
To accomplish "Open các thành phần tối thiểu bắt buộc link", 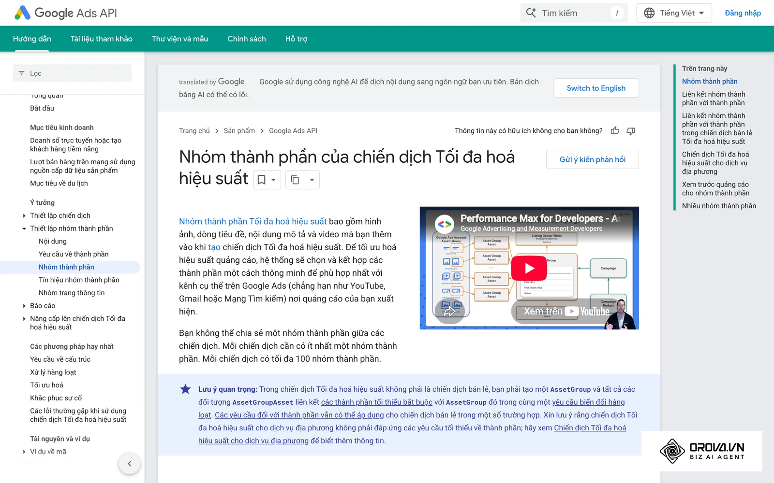I will 377,402.
